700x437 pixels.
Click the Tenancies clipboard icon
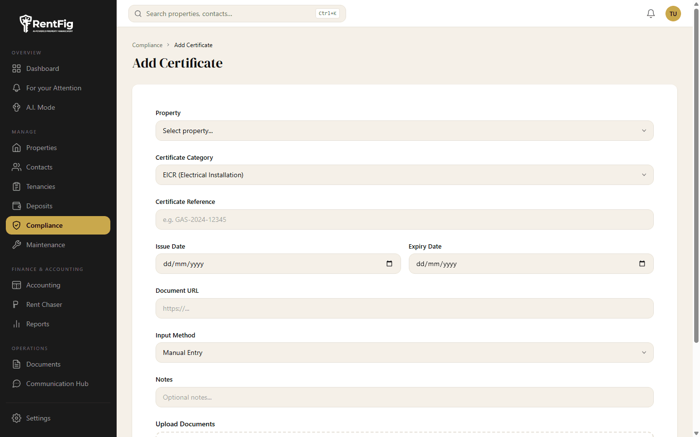tap(17, 186)
